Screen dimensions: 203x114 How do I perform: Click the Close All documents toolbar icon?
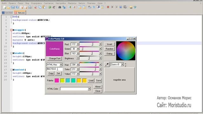[x=26, y=7]
